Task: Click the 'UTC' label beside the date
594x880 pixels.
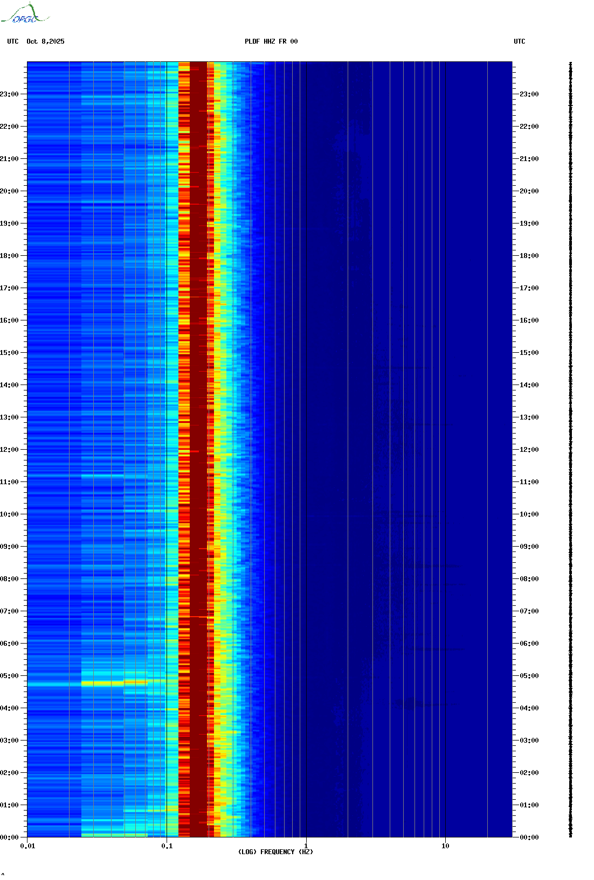Action: pos(13,41)
